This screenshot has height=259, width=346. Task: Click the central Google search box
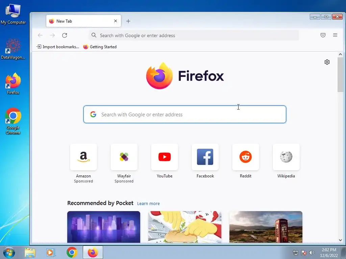[x=185, y=114]
